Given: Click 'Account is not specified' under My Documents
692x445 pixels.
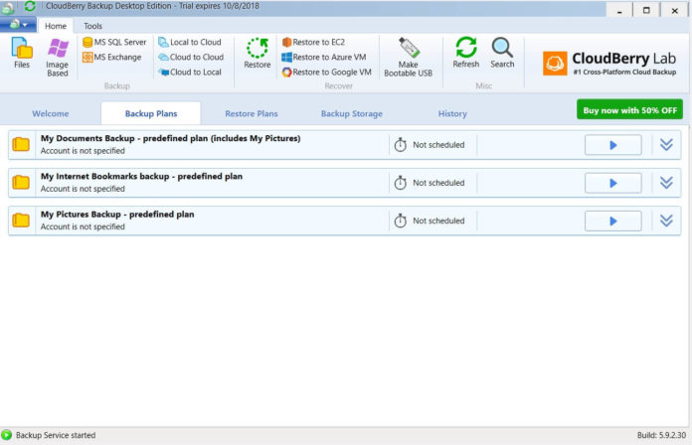Looking at the screenshot, I should [83, 151].
